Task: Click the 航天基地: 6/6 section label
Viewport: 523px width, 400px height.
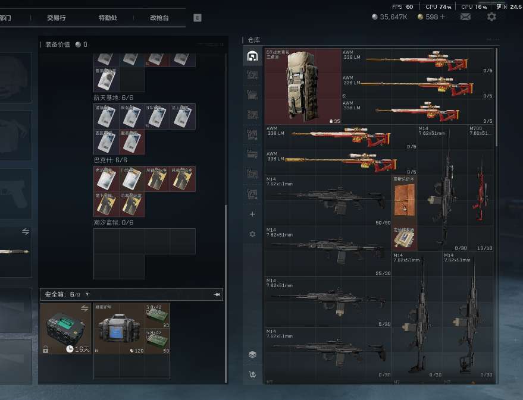Action: 114,97
